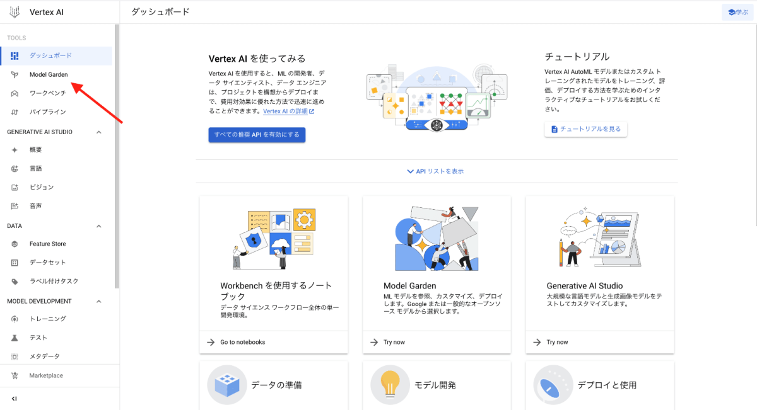Click the モデル開発 card title

pyautogui.click(x=435, y=385)
